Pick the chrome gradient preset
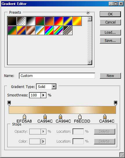Viewport: 125px width, 158px height. click(40, 30)
